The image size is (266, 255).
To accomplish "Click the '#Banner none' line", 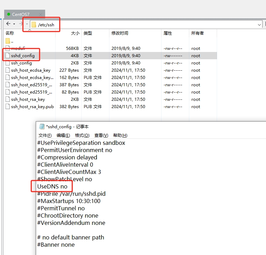I will 56,245.
